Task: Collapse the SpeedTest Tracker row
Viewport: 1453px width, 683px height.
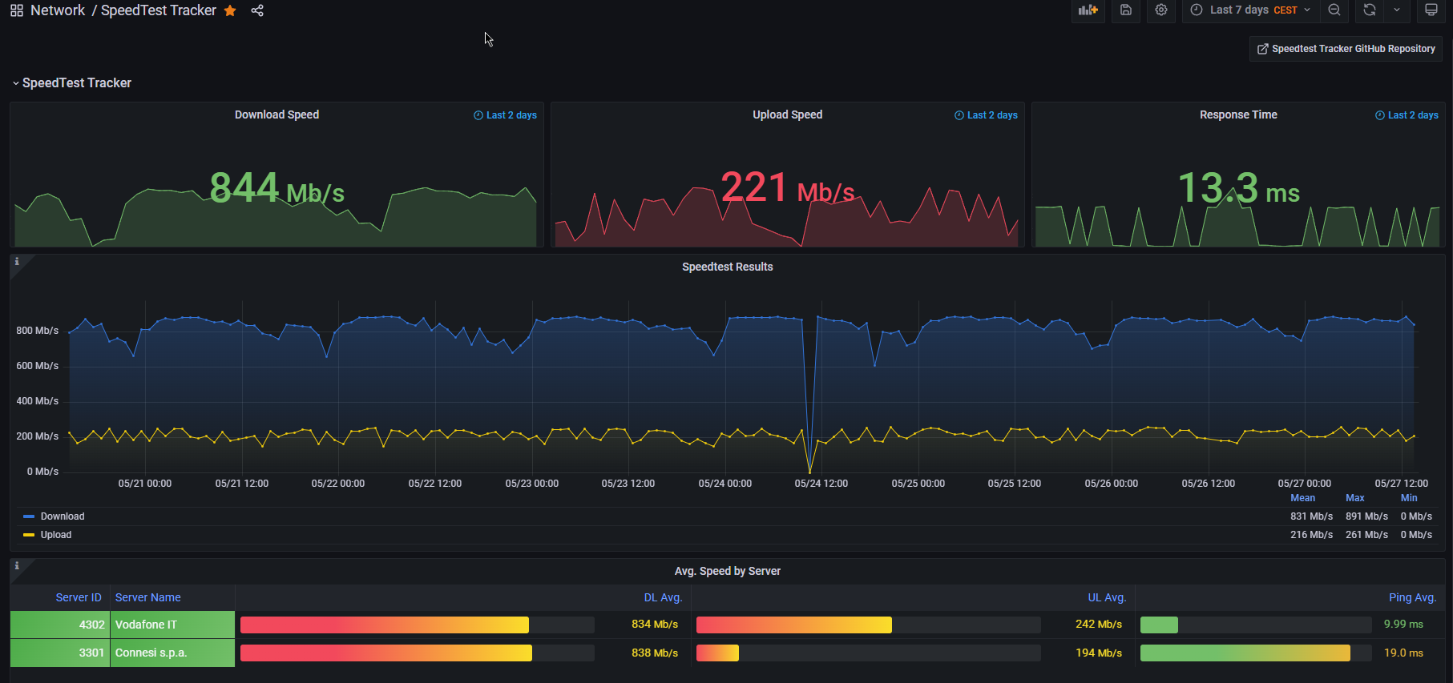Action: 71,82
